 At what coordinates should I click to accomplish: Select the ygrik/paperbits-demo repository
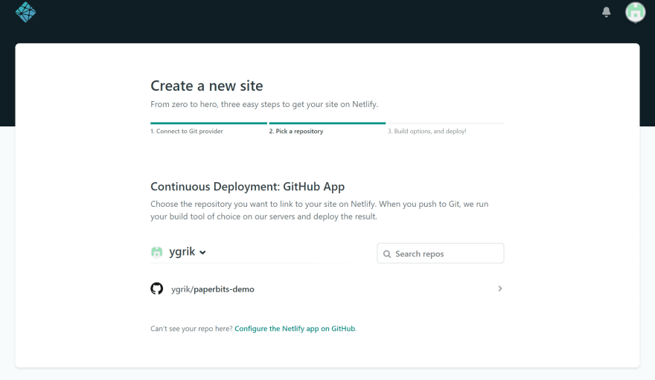[x=327, y=289]
